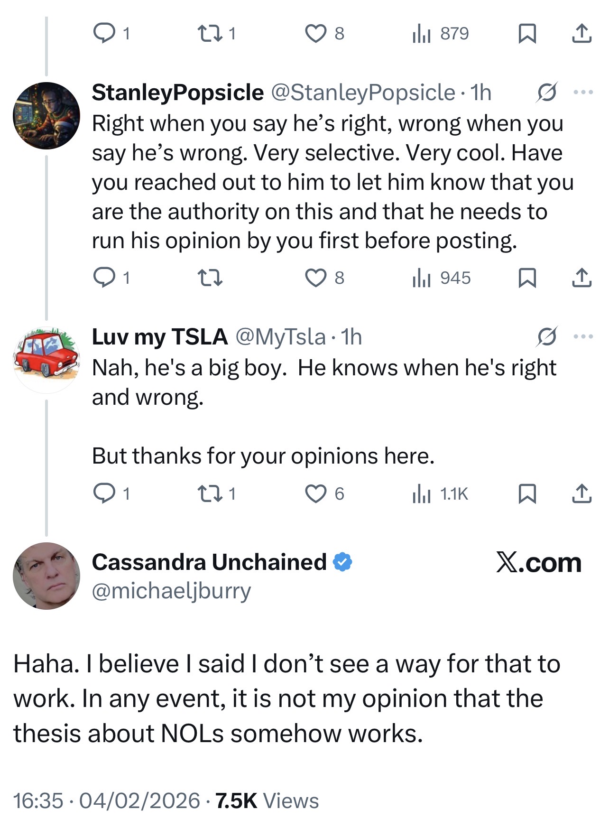Reply to StanleyPopsicle's post

(x=104, y=278)
